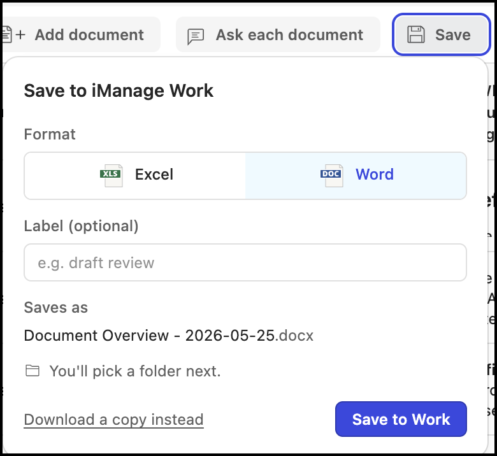Click the Save button in the toolbar
This screenshot has width=497, height=456.
tap(441, 34)
